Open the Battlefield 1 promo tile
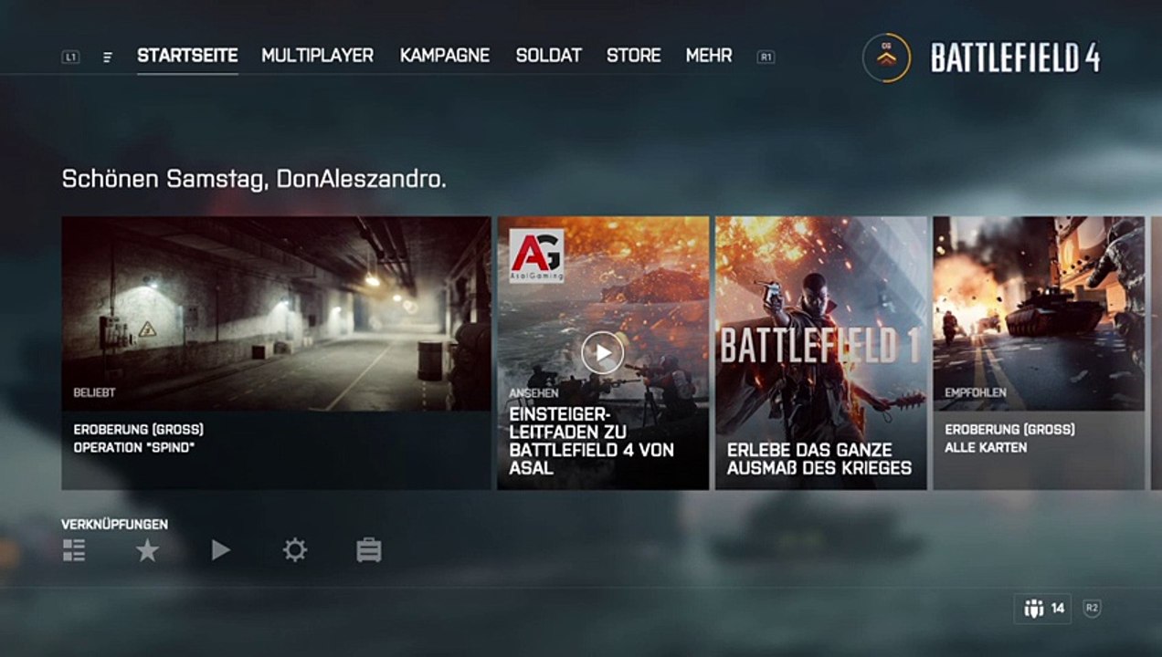The height and width of the screenshot is (657, 1162). (821, 353)
